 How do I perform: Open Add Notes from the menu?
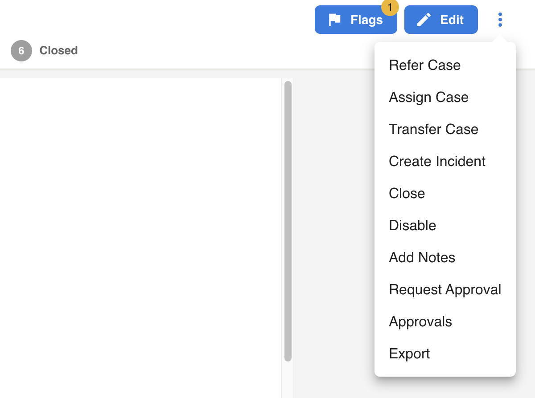pos(422,257)
